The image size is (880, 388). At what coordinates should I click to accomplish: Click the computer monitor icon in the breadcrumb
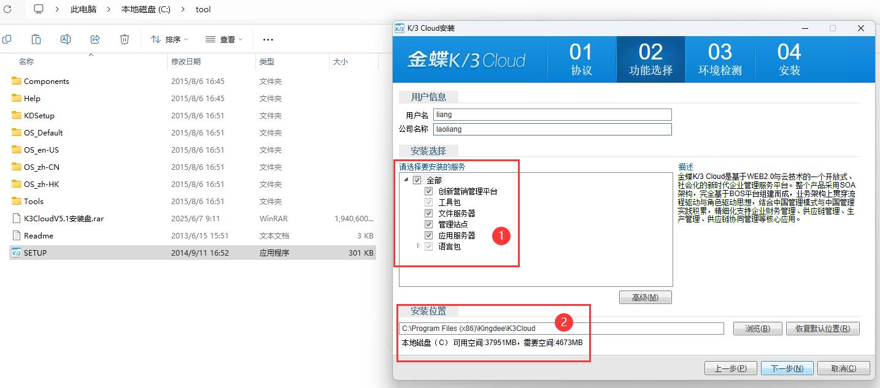tap(39, 9)
